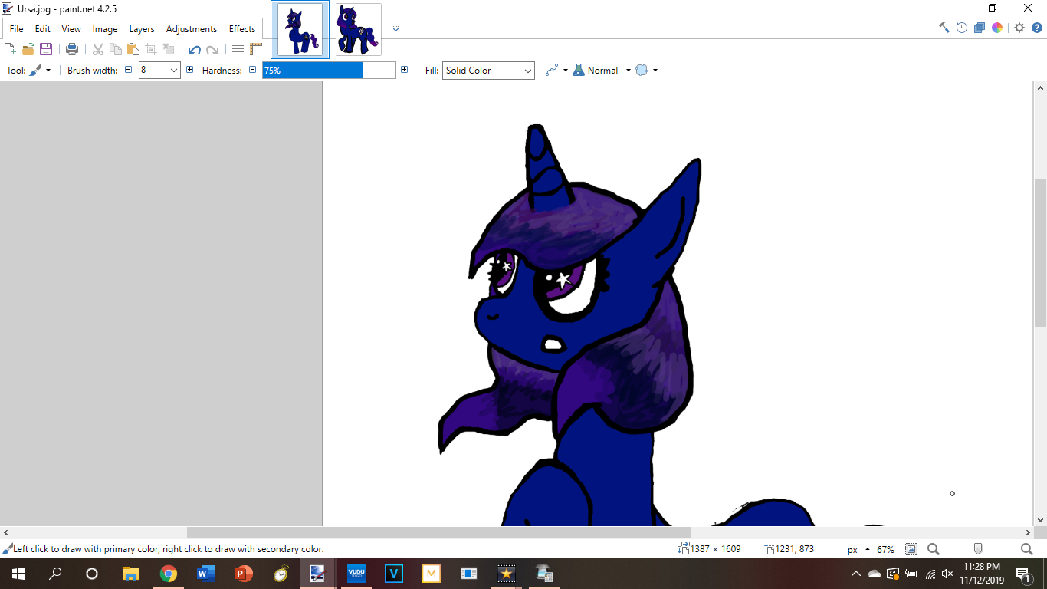This screenshot has width=1047, height=589.
Task: Increase brush hardness with plus button
Action: [405, 70]
